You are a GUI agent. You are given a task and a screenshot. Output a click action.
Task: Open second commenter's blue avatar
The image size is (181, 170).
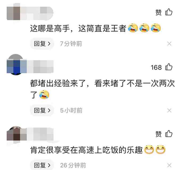click(x=16, y=64)
